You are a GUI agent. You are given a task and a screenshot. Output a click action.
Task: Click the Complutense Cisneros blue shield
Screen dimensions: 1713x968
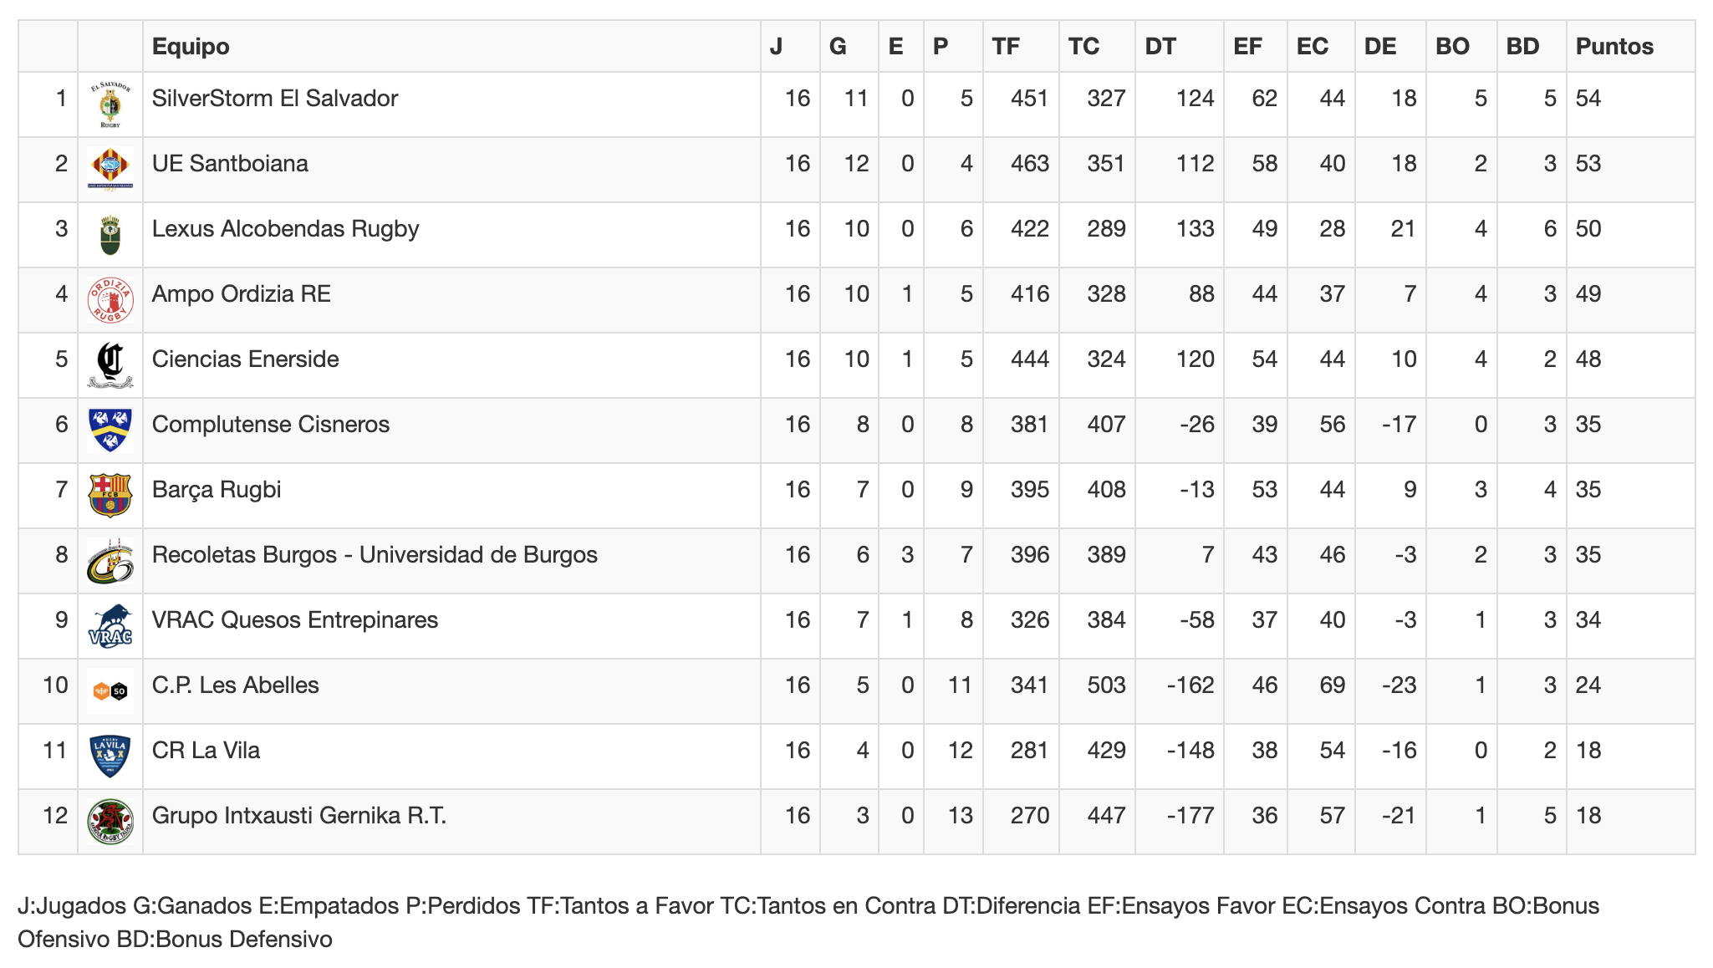tap(110, 431)
